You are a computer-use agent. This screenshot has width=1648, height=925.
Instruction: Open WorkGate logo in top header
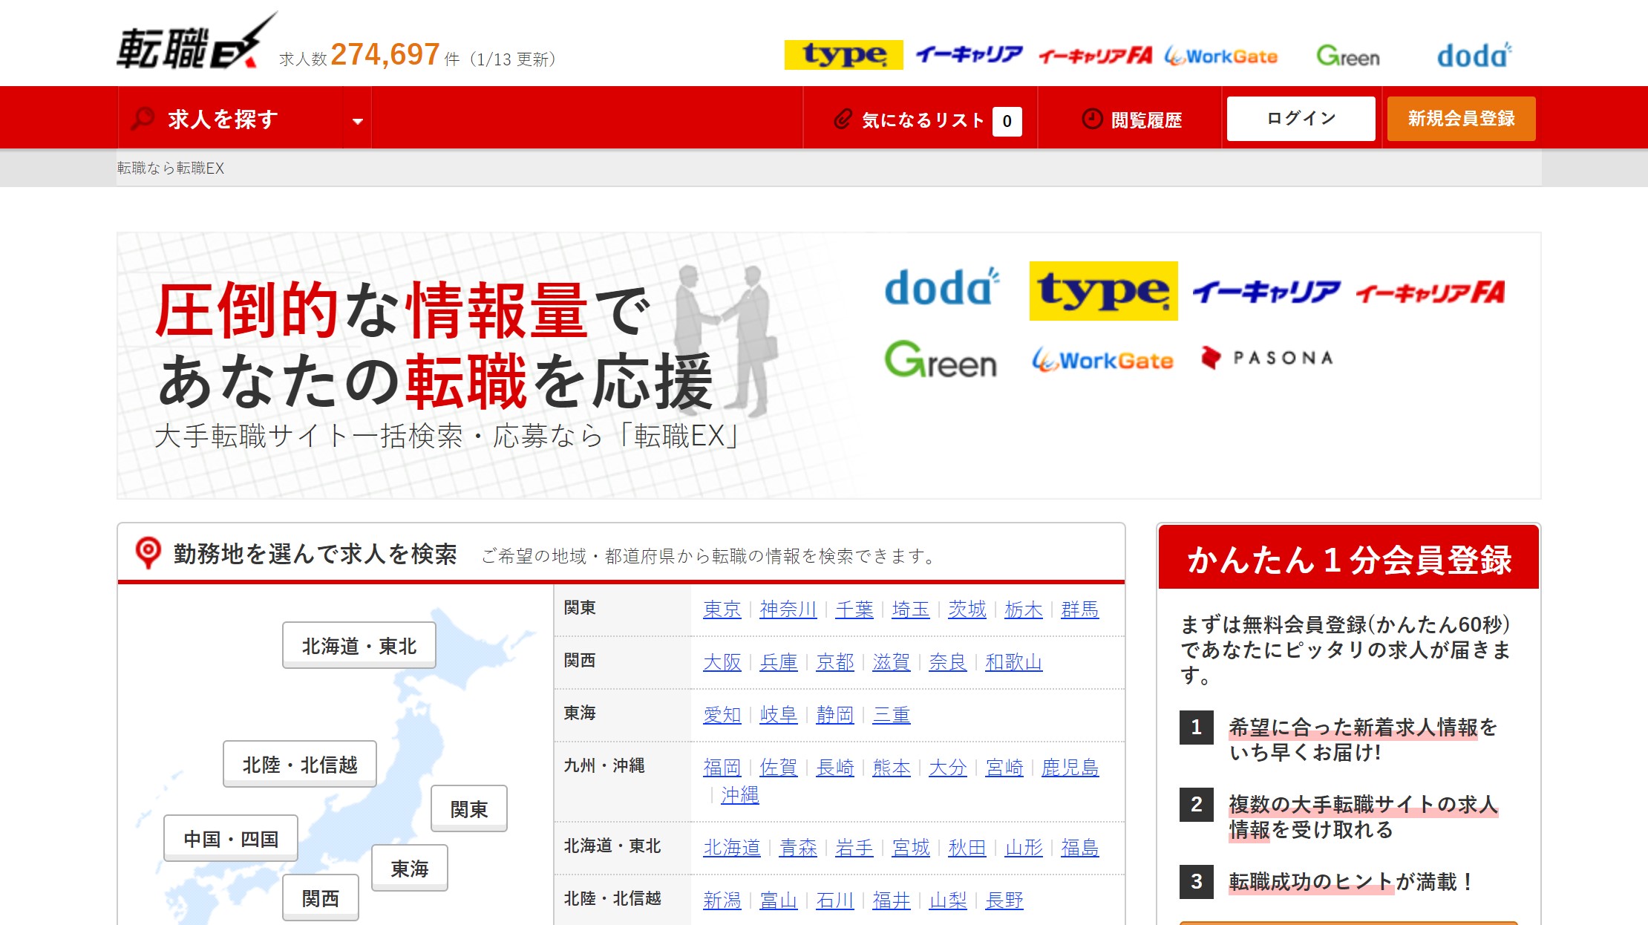click(1221, 56)
